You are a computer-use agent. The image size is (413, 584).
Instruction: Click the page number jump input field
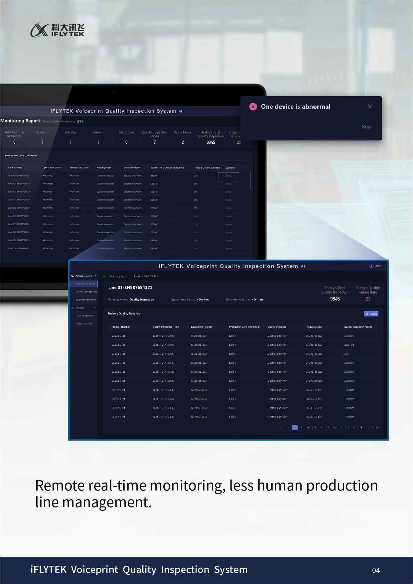point(361,428)
